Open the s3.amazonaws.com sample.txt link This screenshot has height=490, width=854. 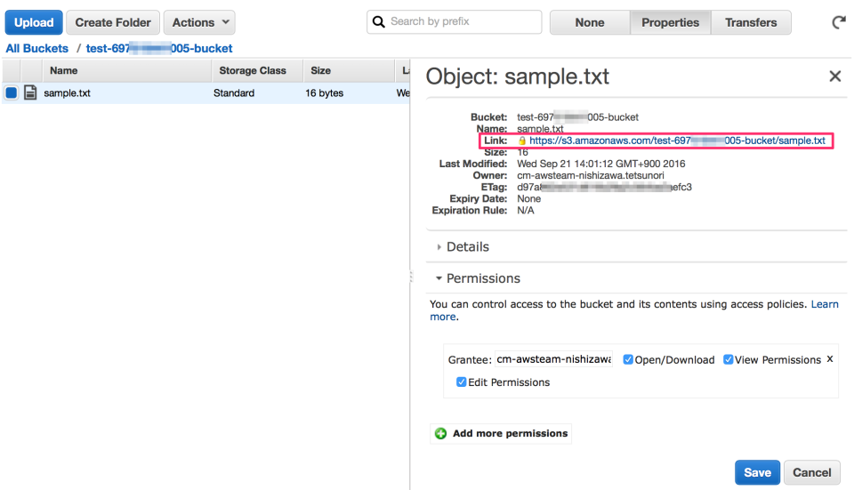677,141
